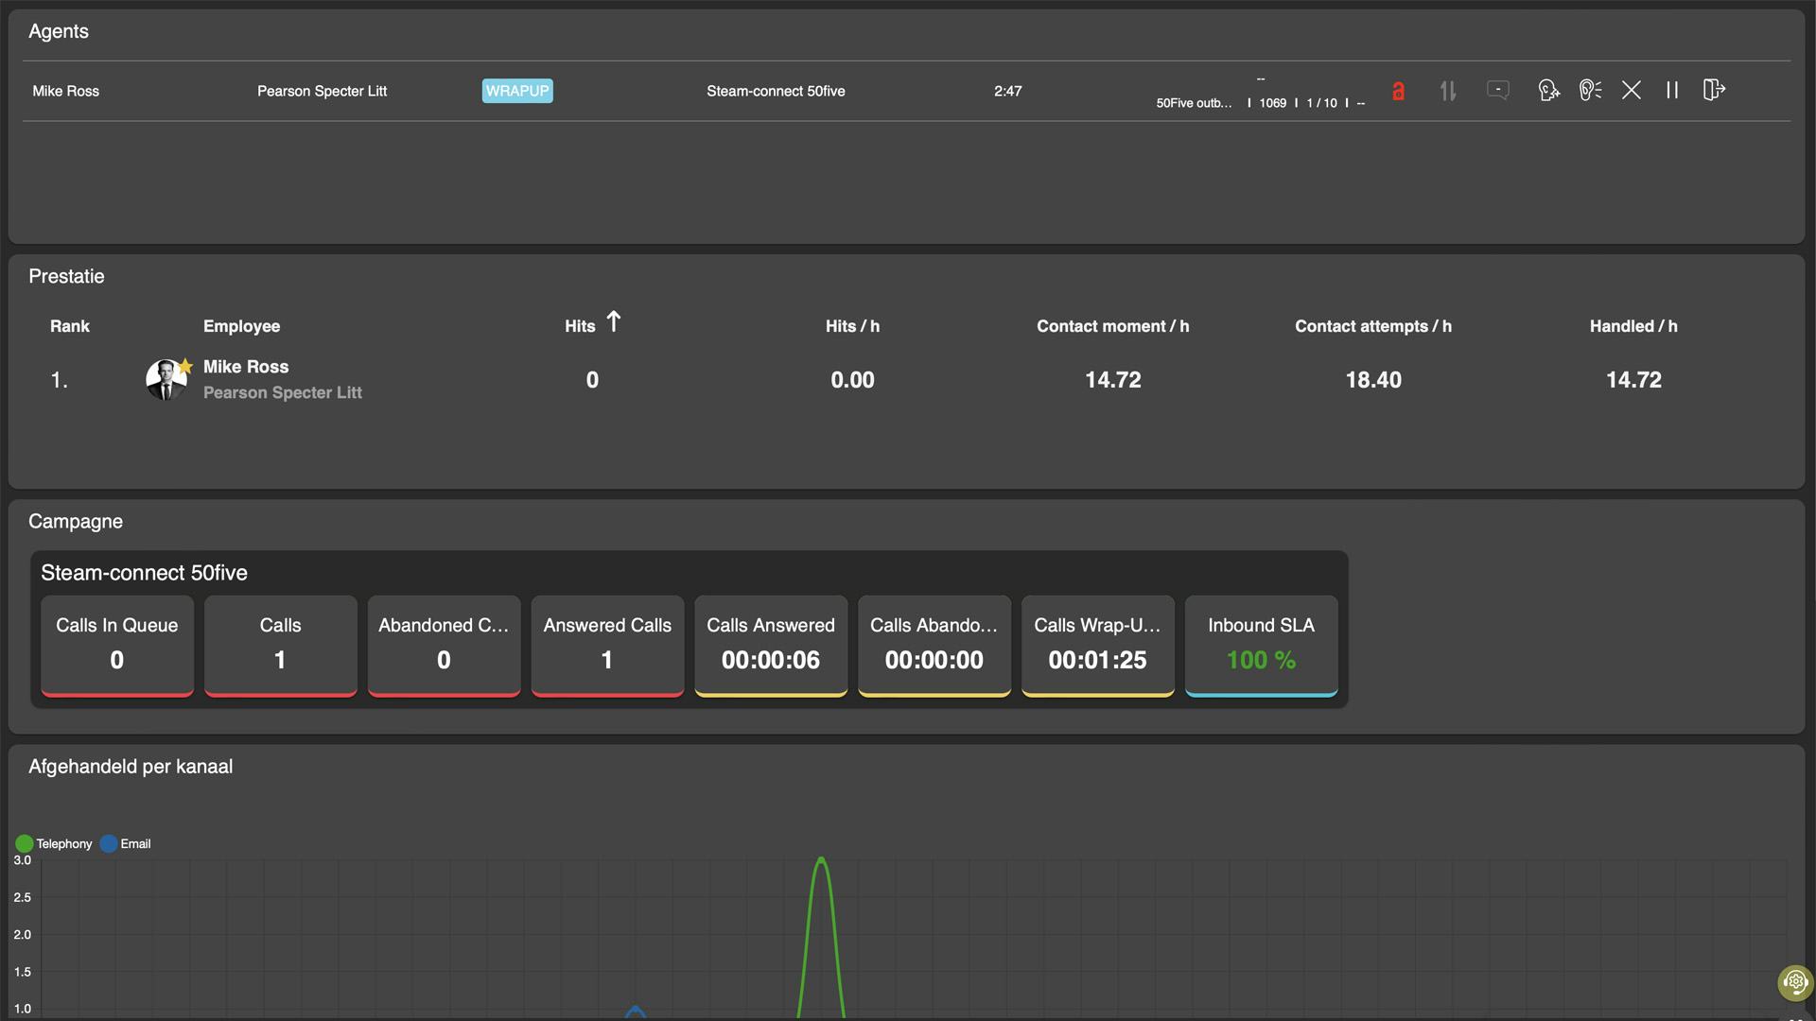Viewport: 1816px width, 1021px height.
Task: Click the call transfer arrows icon
Action: pyautogui.click(x=1447, y=91)
